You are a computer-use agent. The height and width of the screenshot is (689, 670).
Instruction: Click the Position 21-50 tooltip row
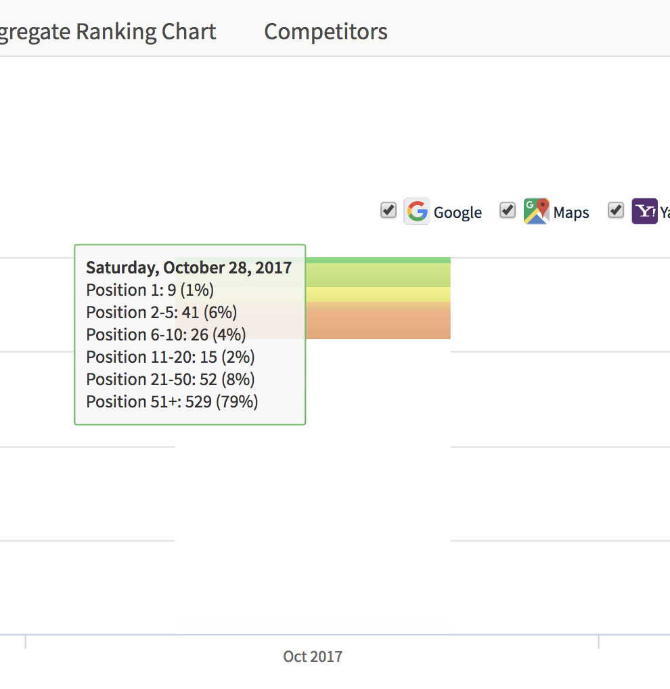point(171,379)
